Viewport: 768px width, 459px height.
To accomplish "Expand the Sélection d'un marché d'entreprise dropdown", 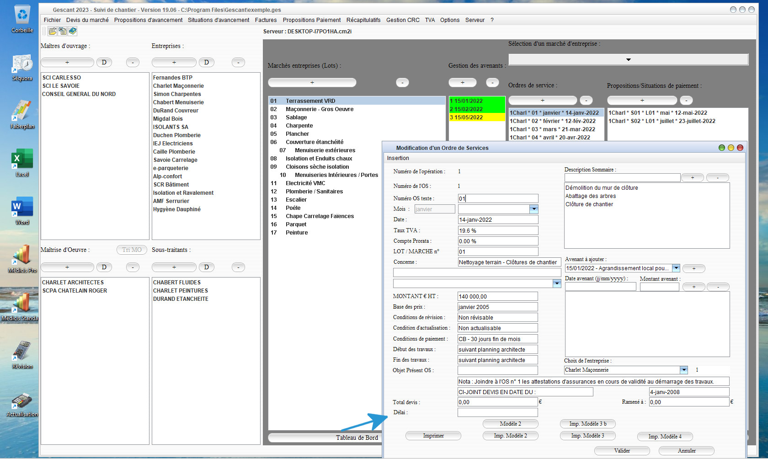I will [629, 59].
